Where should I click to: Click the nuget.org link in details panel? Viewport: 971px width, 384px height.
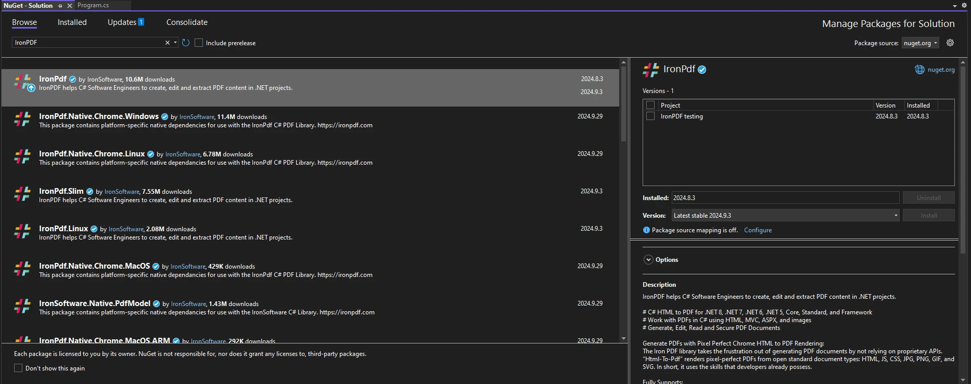coord(941,70)
